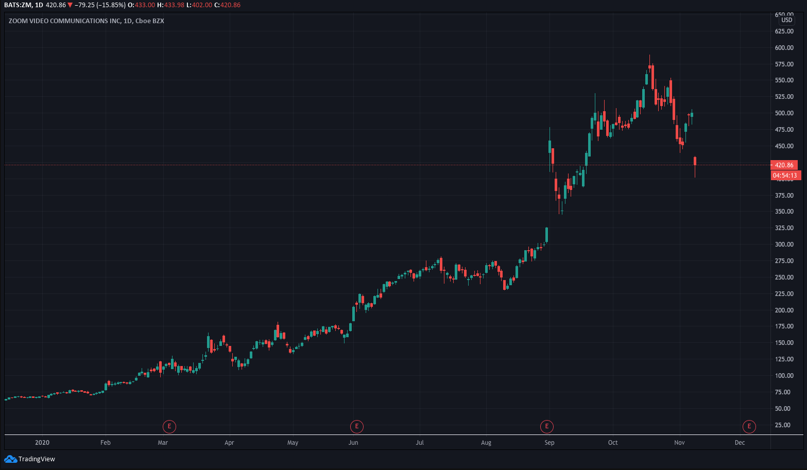
Task: Click the 300.00 price axis label
Action: [x=784, y=245]
